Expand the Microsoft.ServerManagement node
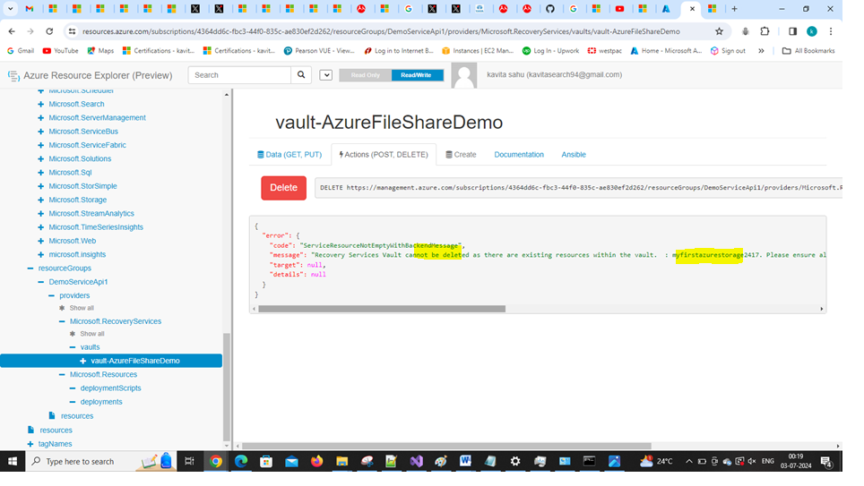Viewport: 864px width, 486px height. click(40, 118)
